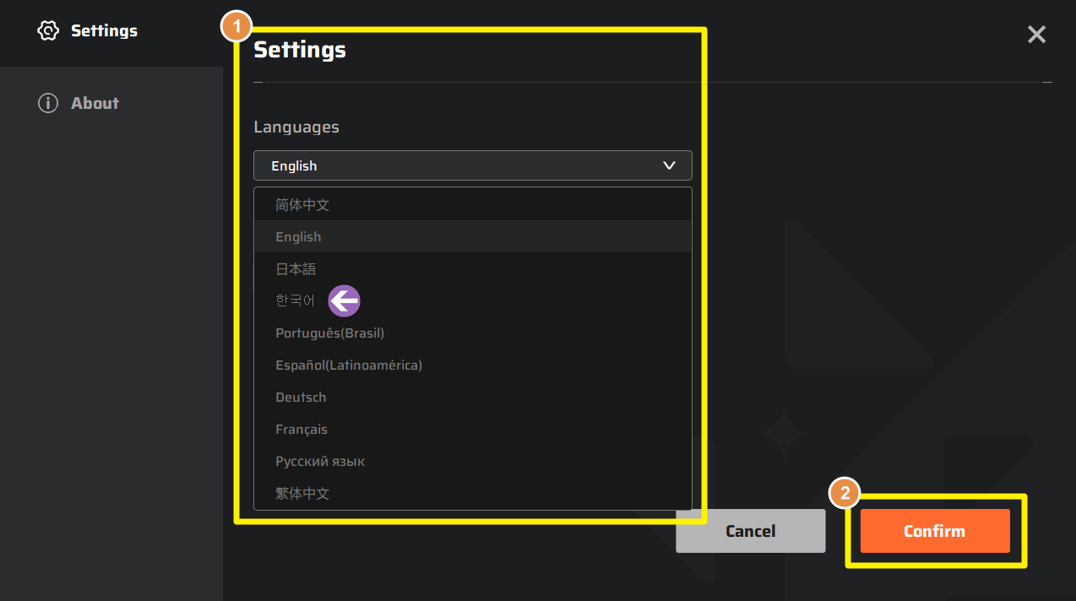Pick 繁体中文 at the list bottom
This screenshot has width=1076, height=601.
pos(302,494)
